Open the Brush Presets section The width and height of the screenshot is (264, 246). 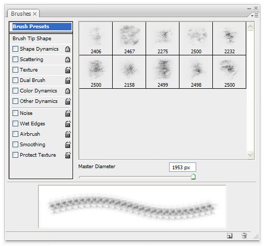point(42,27)
